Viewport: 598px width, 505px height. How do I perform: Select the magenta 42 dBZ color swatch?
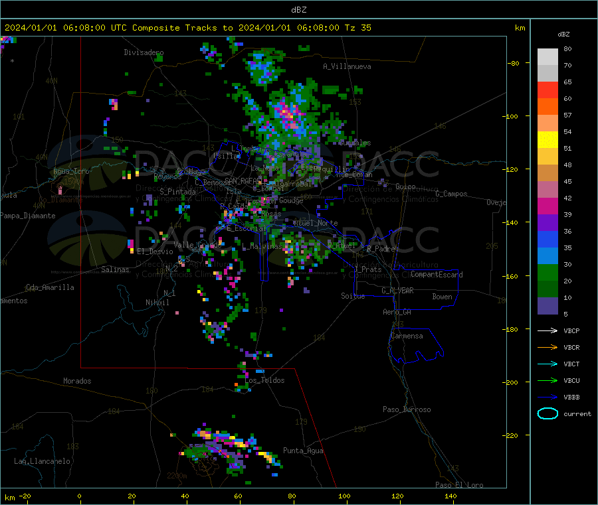pyautogui.click(x=548, y=206)
